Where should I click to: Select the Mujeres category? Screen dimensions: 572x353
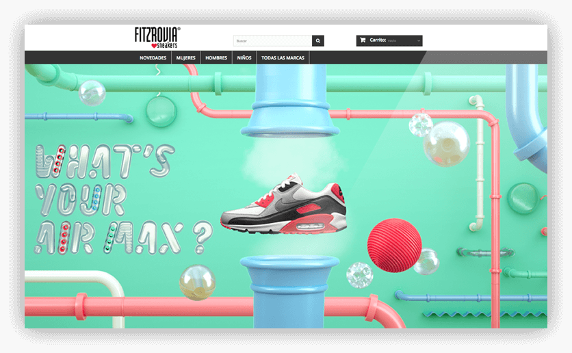[x=185, y=57]
